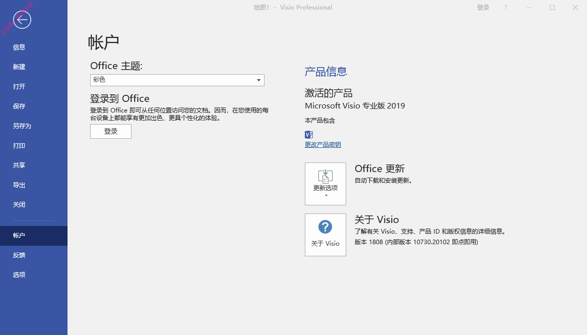Open the 信息 page

(34, 47)
